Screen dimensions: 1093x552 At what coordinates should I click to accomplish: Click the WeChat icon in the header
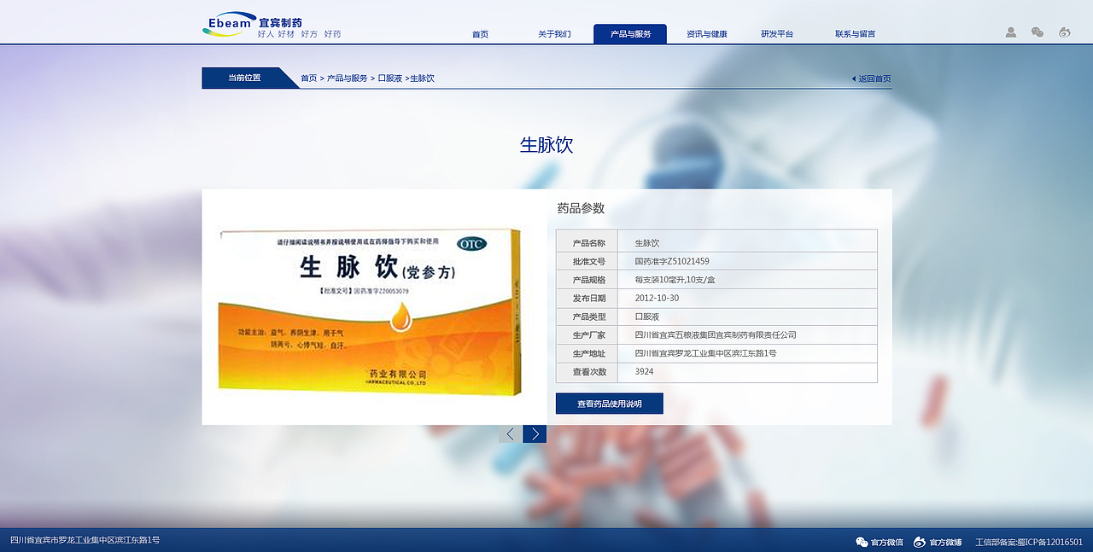tap(1037, 32)
